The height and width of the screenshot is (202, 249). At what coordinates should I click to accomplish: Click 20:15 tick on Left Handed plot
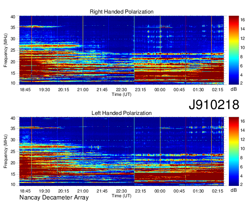(63, 191)
